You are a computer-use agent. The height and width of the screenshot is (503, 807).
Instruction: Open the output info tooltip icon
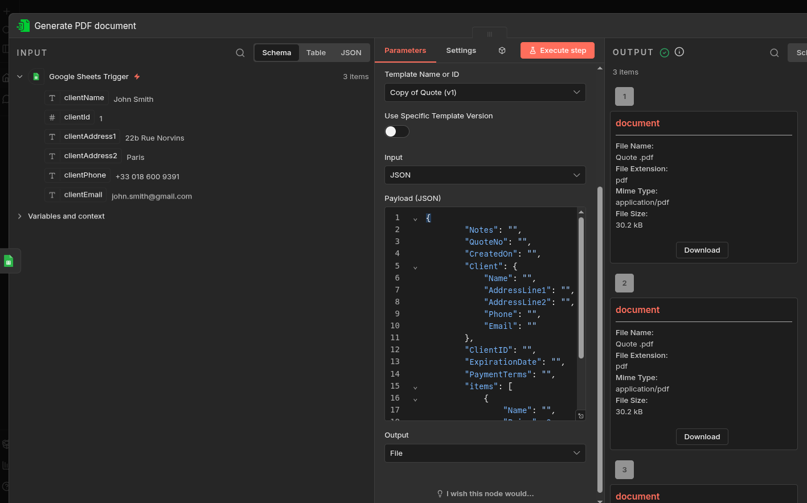coord(679,52)
